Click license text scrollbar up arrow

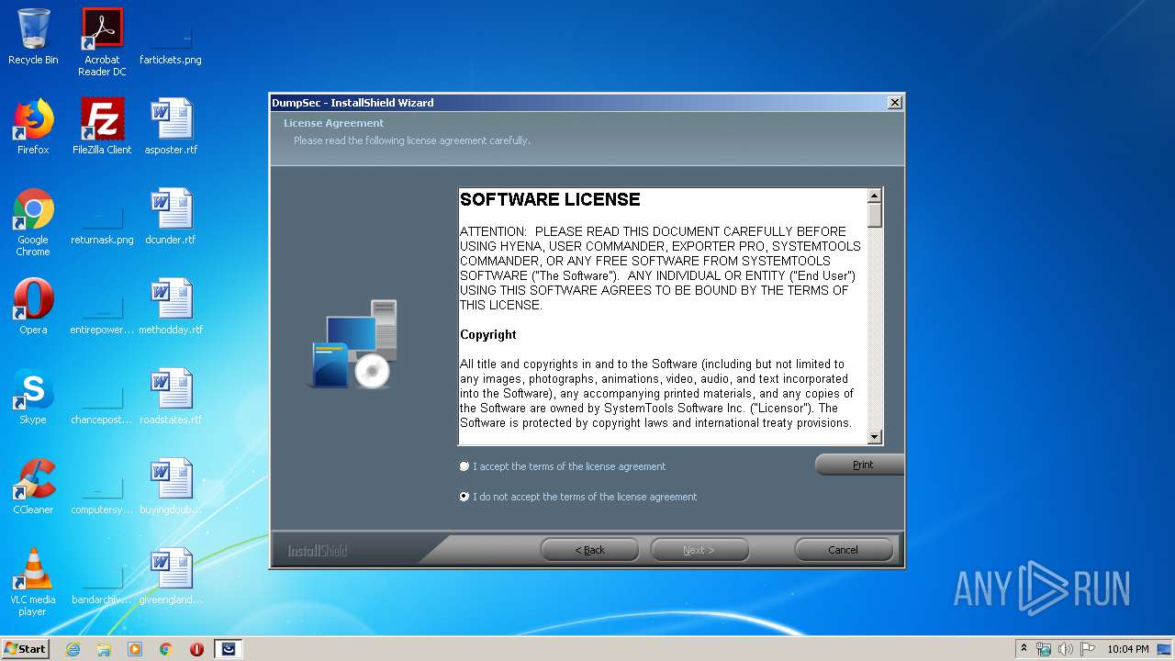pos(875,196)
